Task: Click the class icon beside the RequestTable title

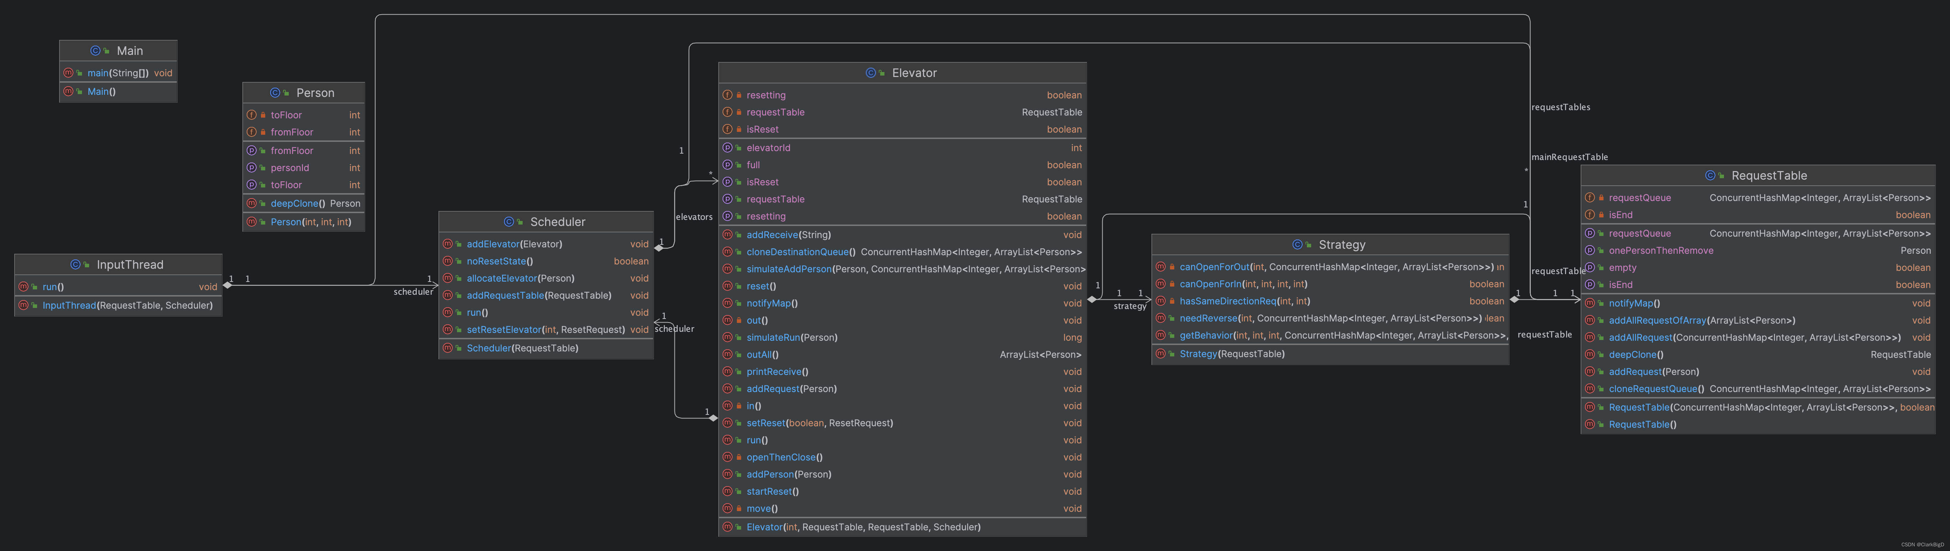Action: coord(1711,176)
